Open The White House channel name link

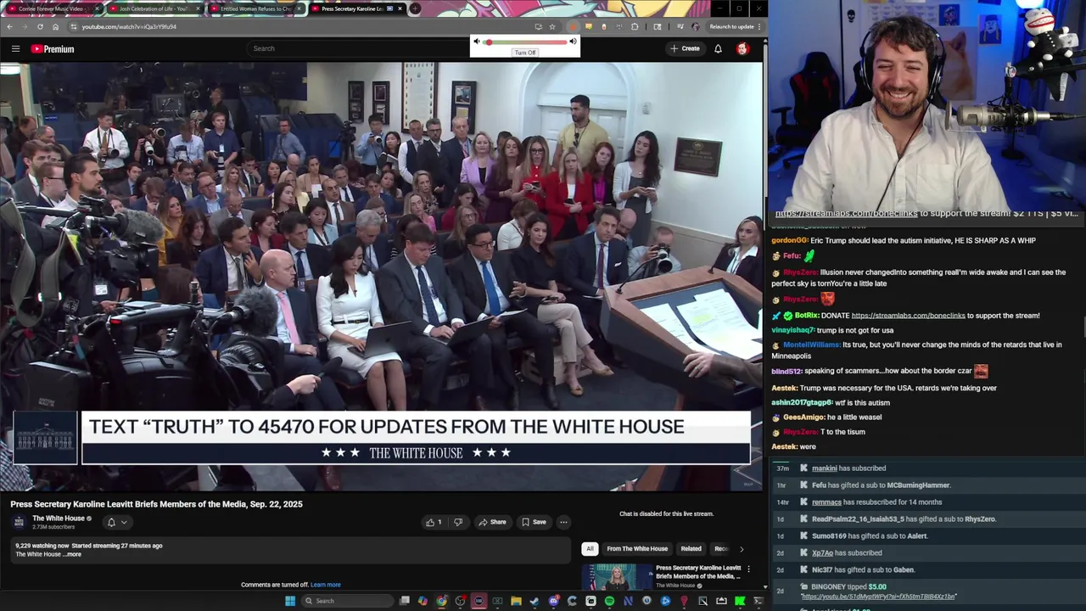tap(58, 519)
